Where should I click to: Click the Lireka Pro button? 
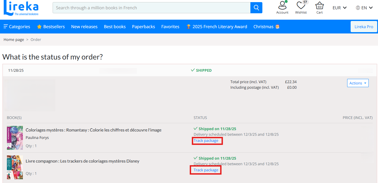[x=364, y=27]
